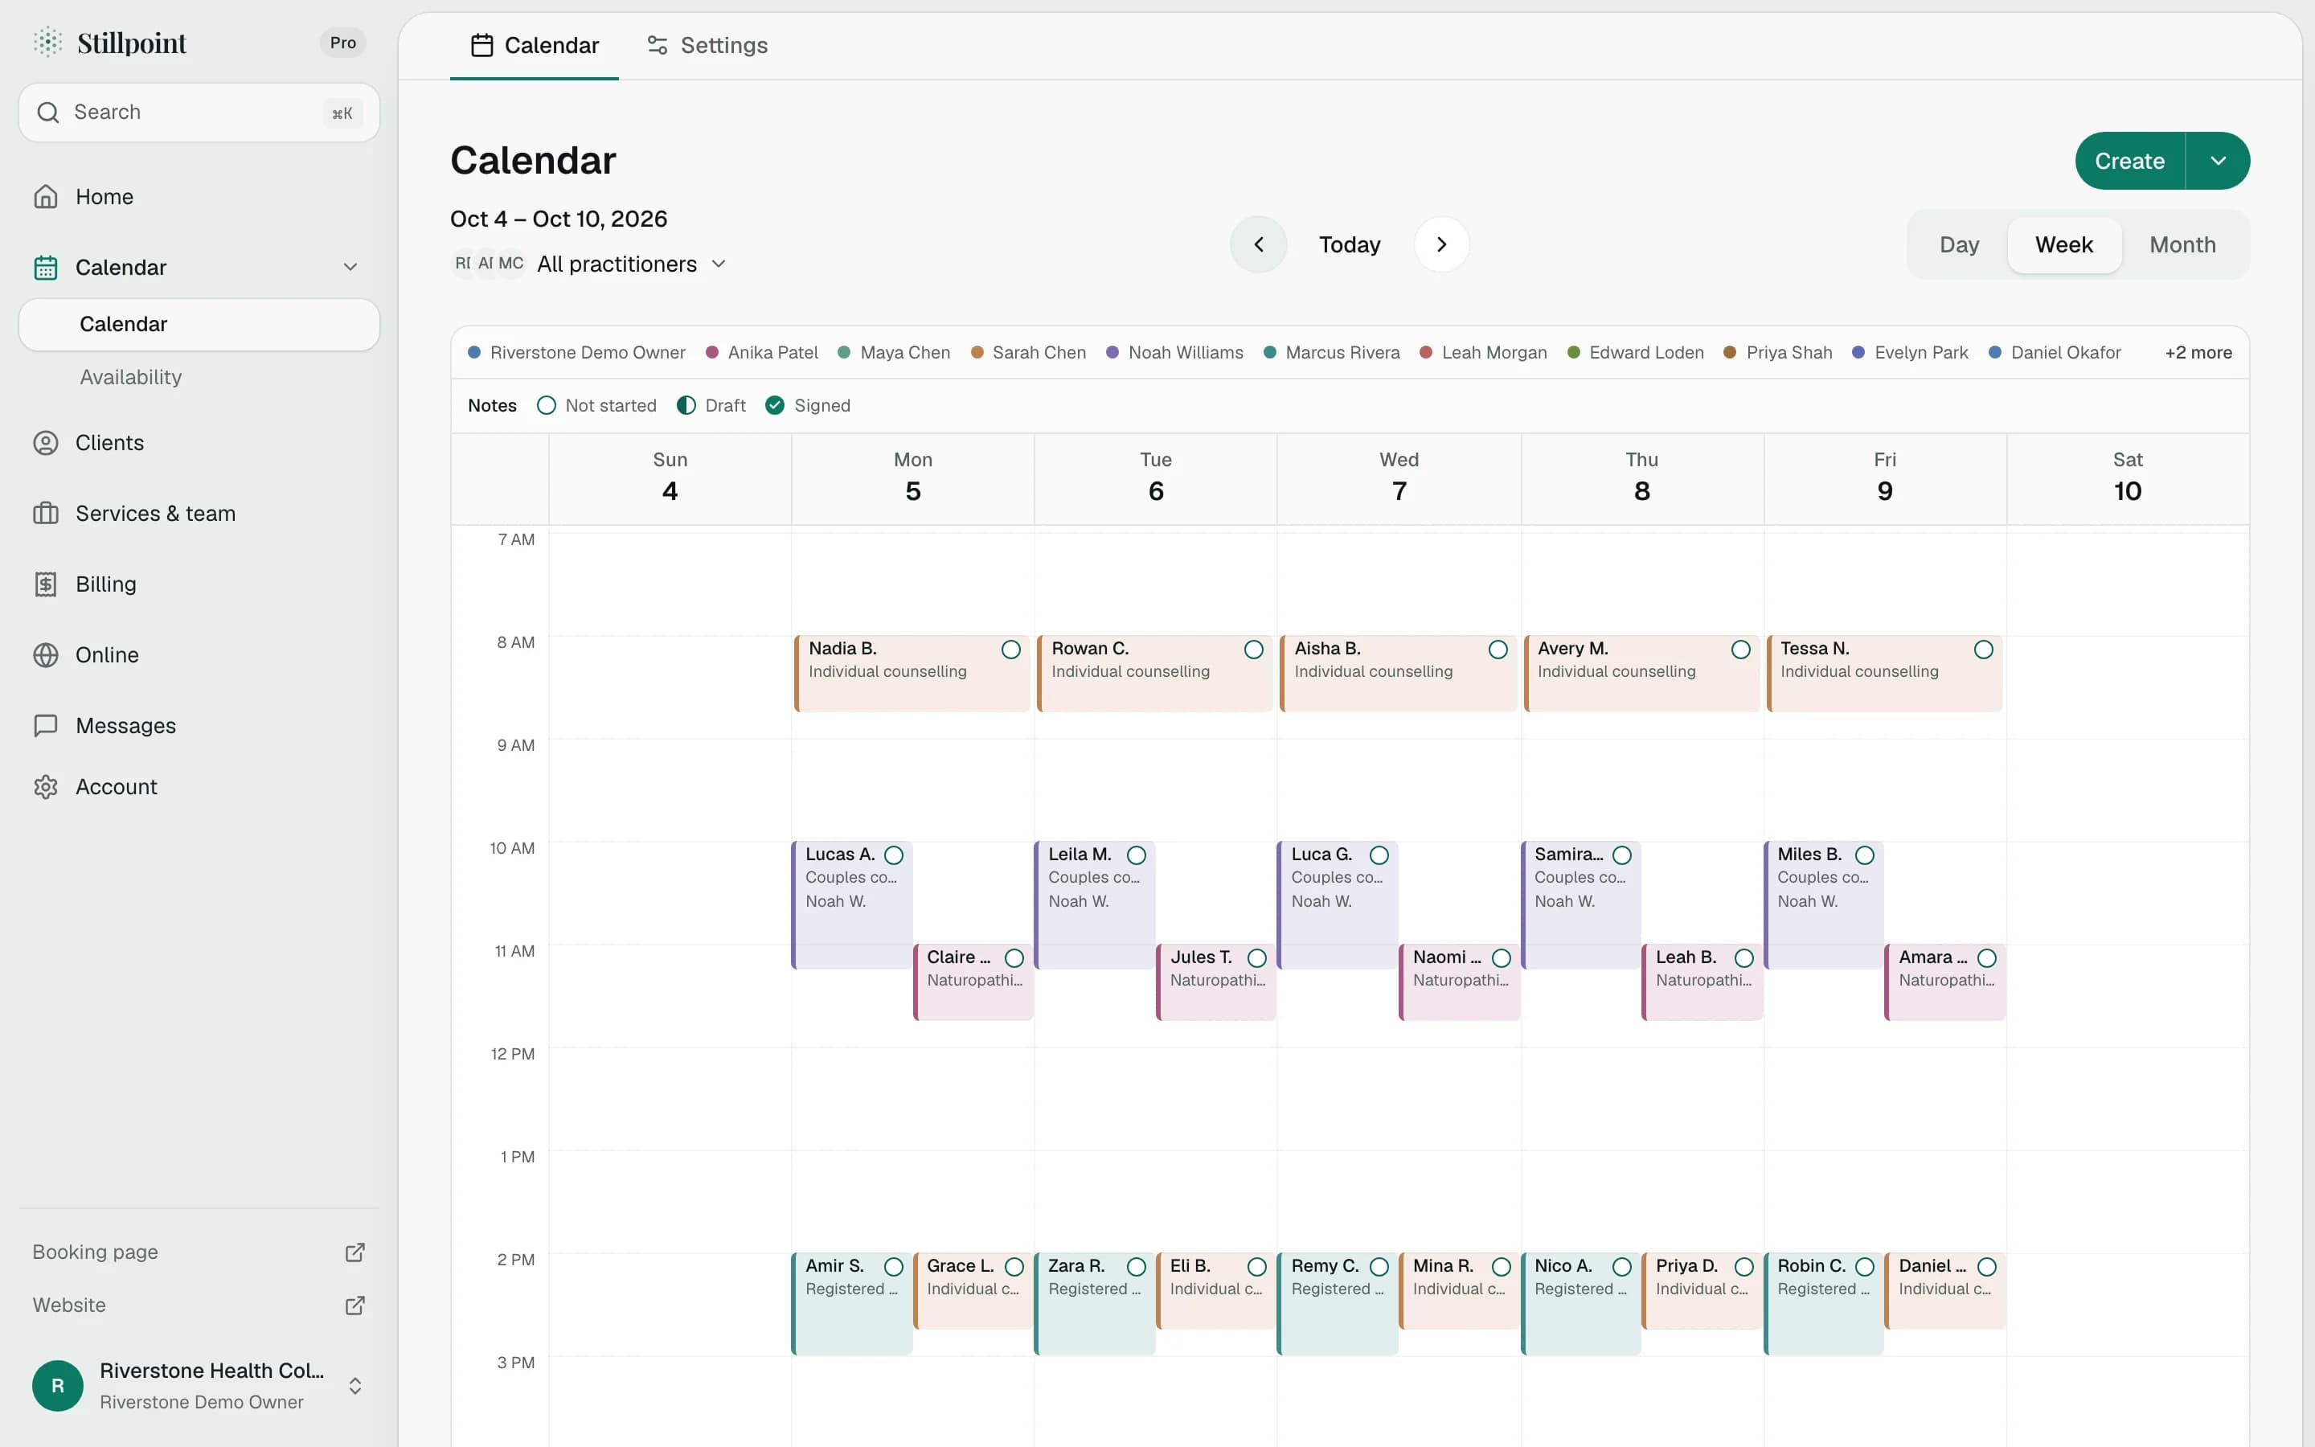Click the Calendar sidebar icon

click(x=45, y=267)
